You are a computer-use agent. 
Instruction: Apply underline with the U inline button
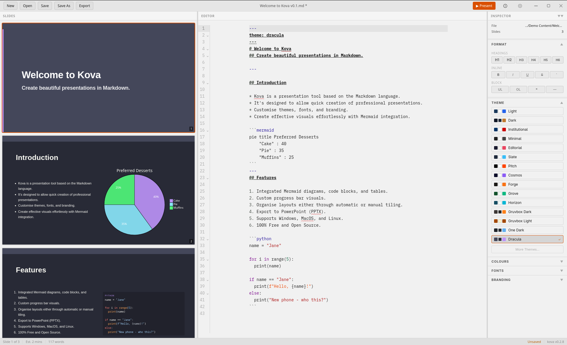(527, 75)
